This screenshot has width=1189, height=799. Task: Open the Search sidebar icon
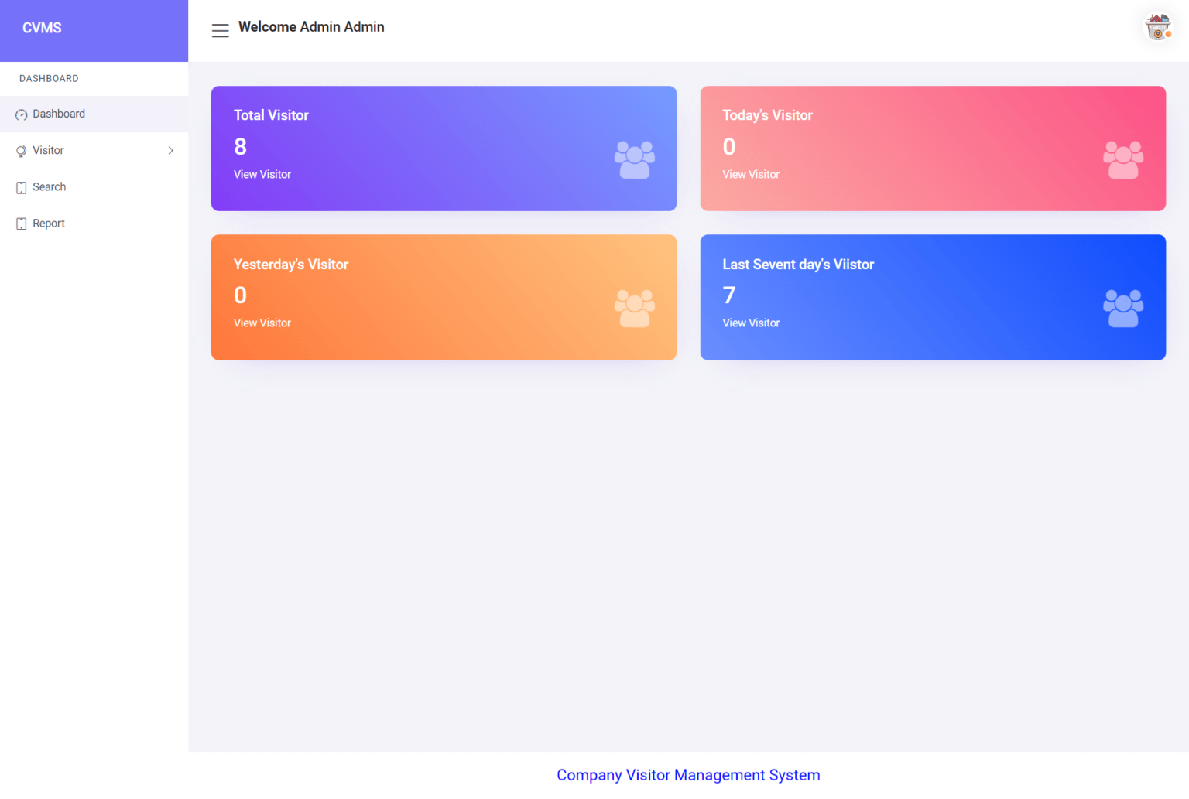21,186
